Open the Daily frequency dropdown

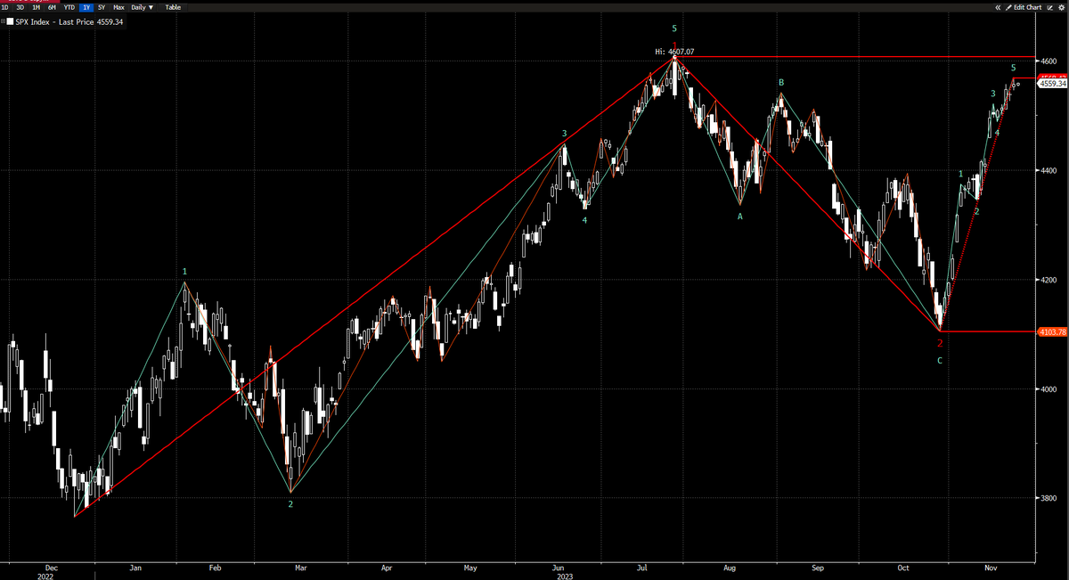pyautogui.click(x=142, y=7)
